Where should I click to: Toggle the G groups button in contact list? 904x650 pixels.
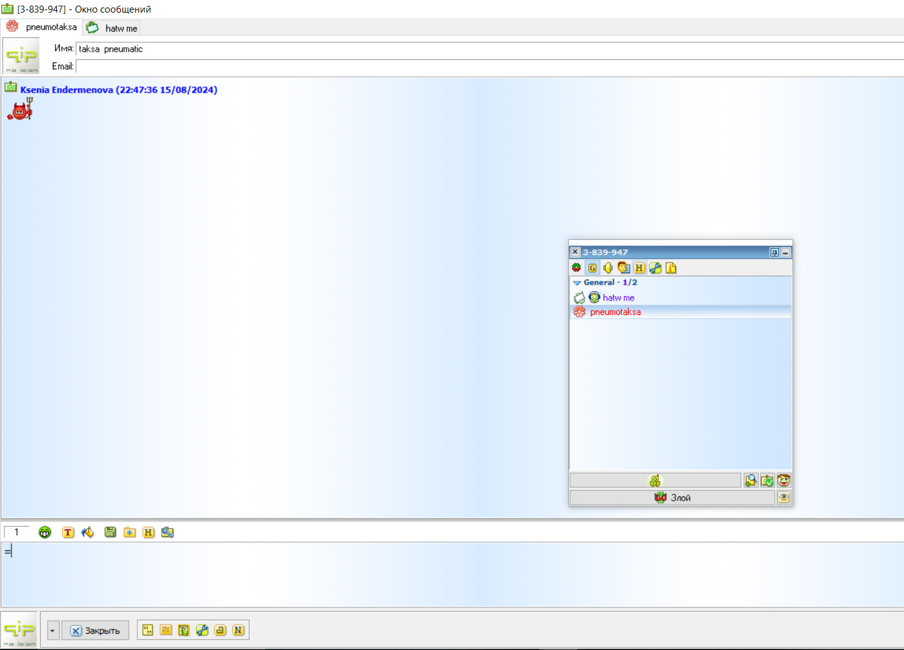[592, 268]
